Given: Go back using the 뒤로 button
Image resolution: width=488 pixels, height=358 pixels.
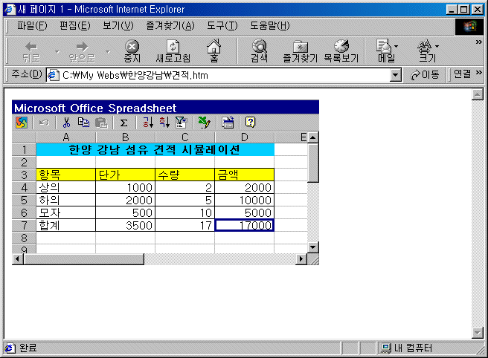Looking at the screenshot, I should point(31,51).
